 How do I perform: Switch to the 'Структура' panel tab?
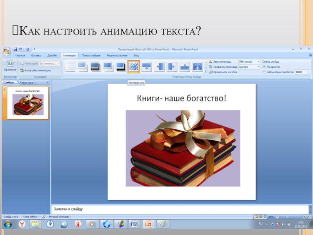pos(27,83)
